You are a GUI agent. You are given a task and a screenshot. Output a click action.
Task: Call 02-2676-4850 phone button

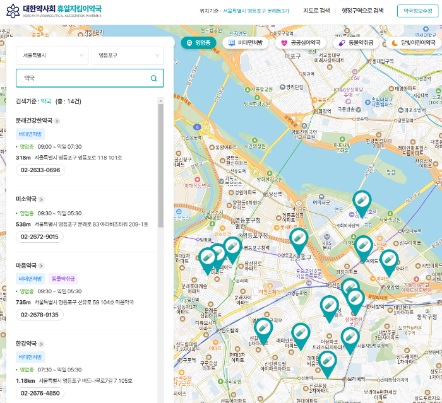(x=40, y=393)
